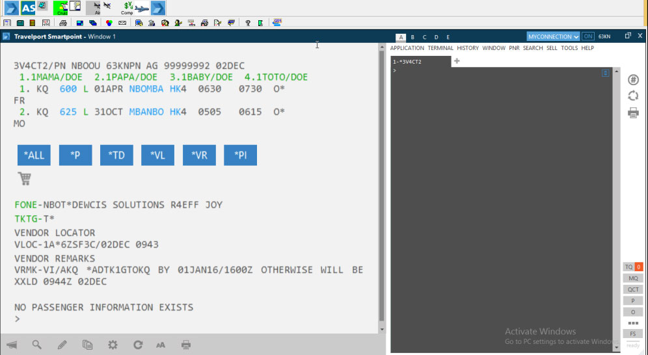Switch to work area E
The image size is (648, 355).
(448, 37)
